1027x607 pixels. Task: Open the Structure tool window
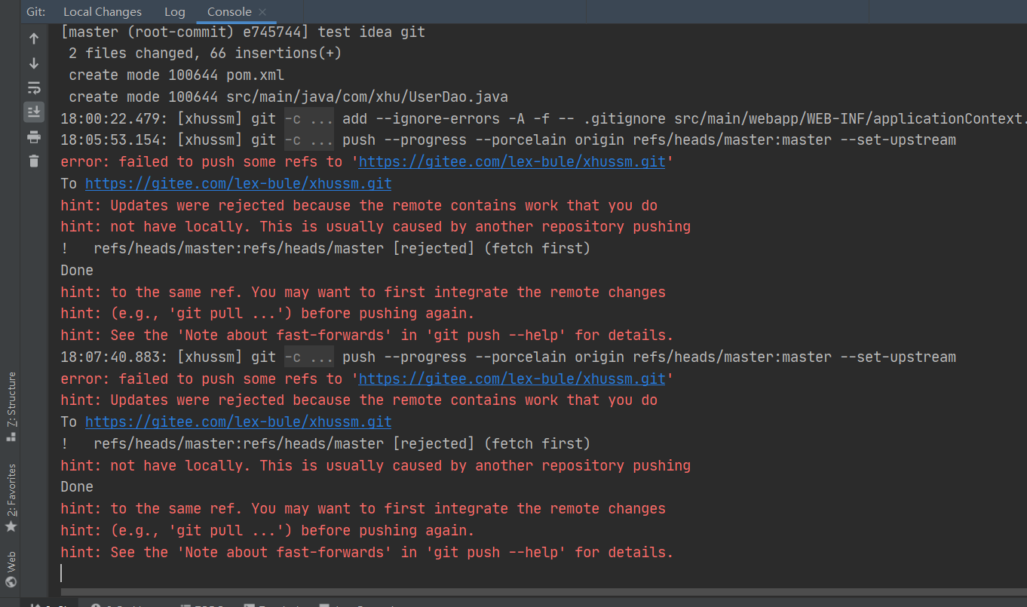[x=11, y=406]
